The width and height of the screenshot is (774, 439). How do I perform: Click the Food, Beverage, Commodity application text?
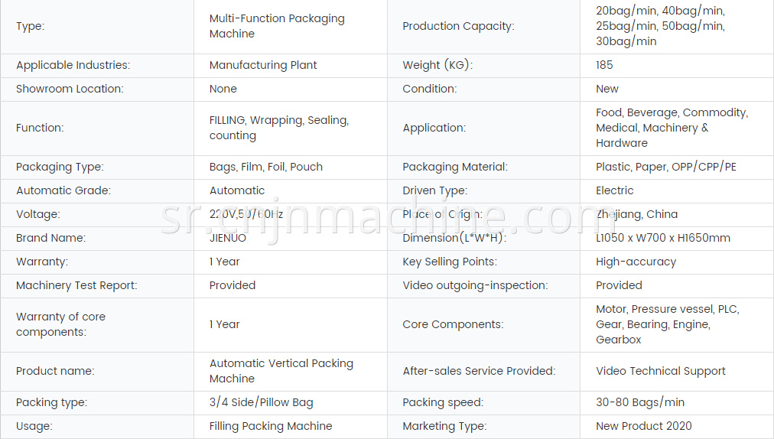[672, 112]
